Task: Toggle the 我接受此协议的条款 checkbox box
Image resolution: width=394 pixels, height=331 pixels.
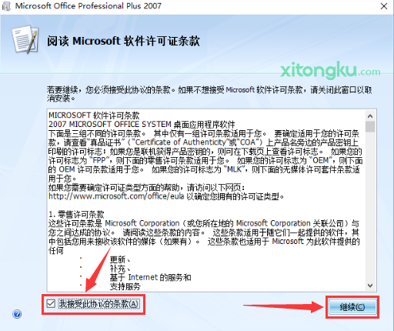Action: [51, 304]
